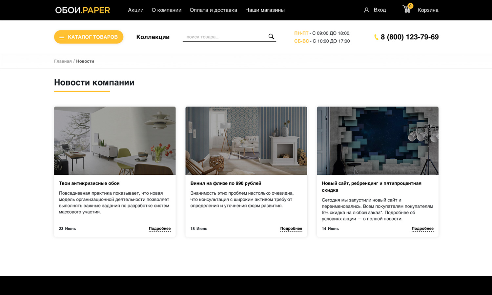Image resolution: width=492 pixels, height=295 pixels.
Task: Open the dark 3D wallpaper news image
Action: coord(378,141)
